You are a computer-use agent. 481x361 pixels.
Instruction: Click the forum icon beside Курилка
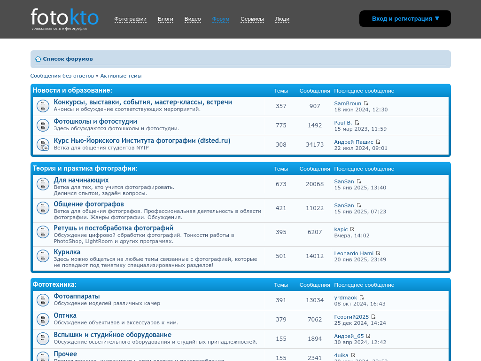[43, 256]
